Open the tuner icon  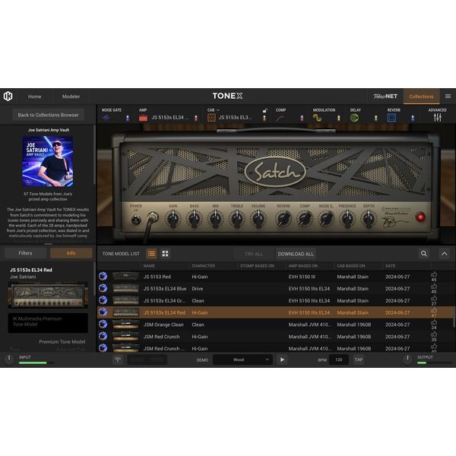(x=118, y=359)
